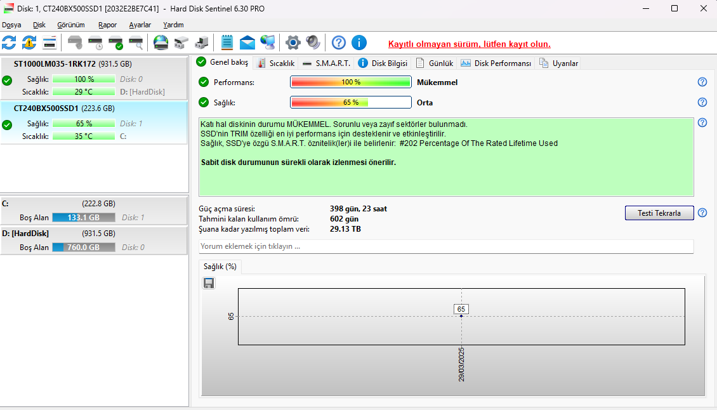Click the disk window panel toolbar icon
Viewport: 717px width, 410px height.
point(49,43)
